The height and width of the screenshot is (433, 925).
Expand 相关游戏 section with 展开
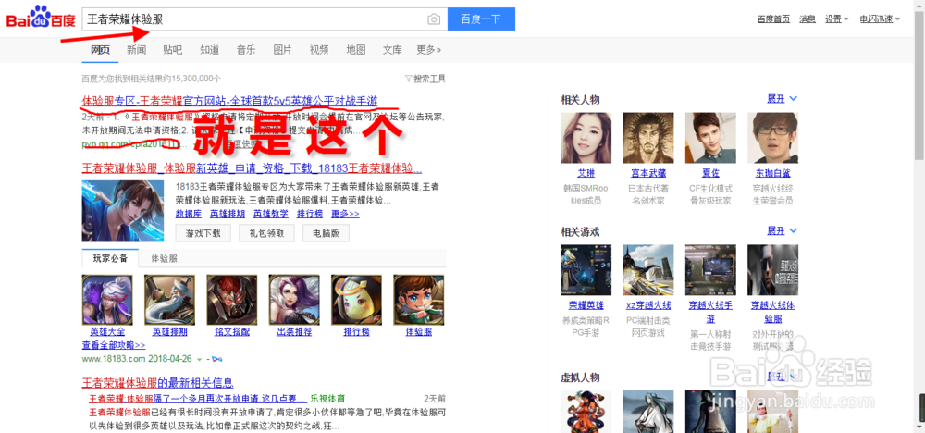(x=783, y=230)
